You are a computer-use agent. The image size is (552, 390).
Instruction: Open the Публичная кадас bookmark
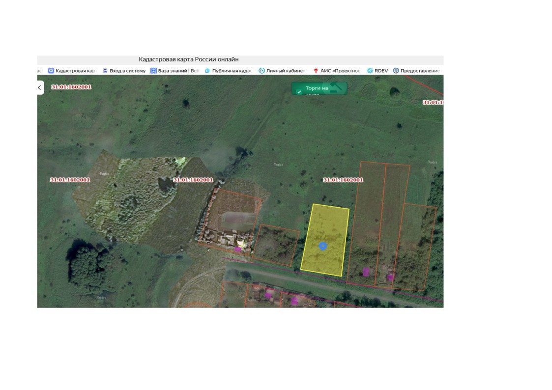[229, 71]
